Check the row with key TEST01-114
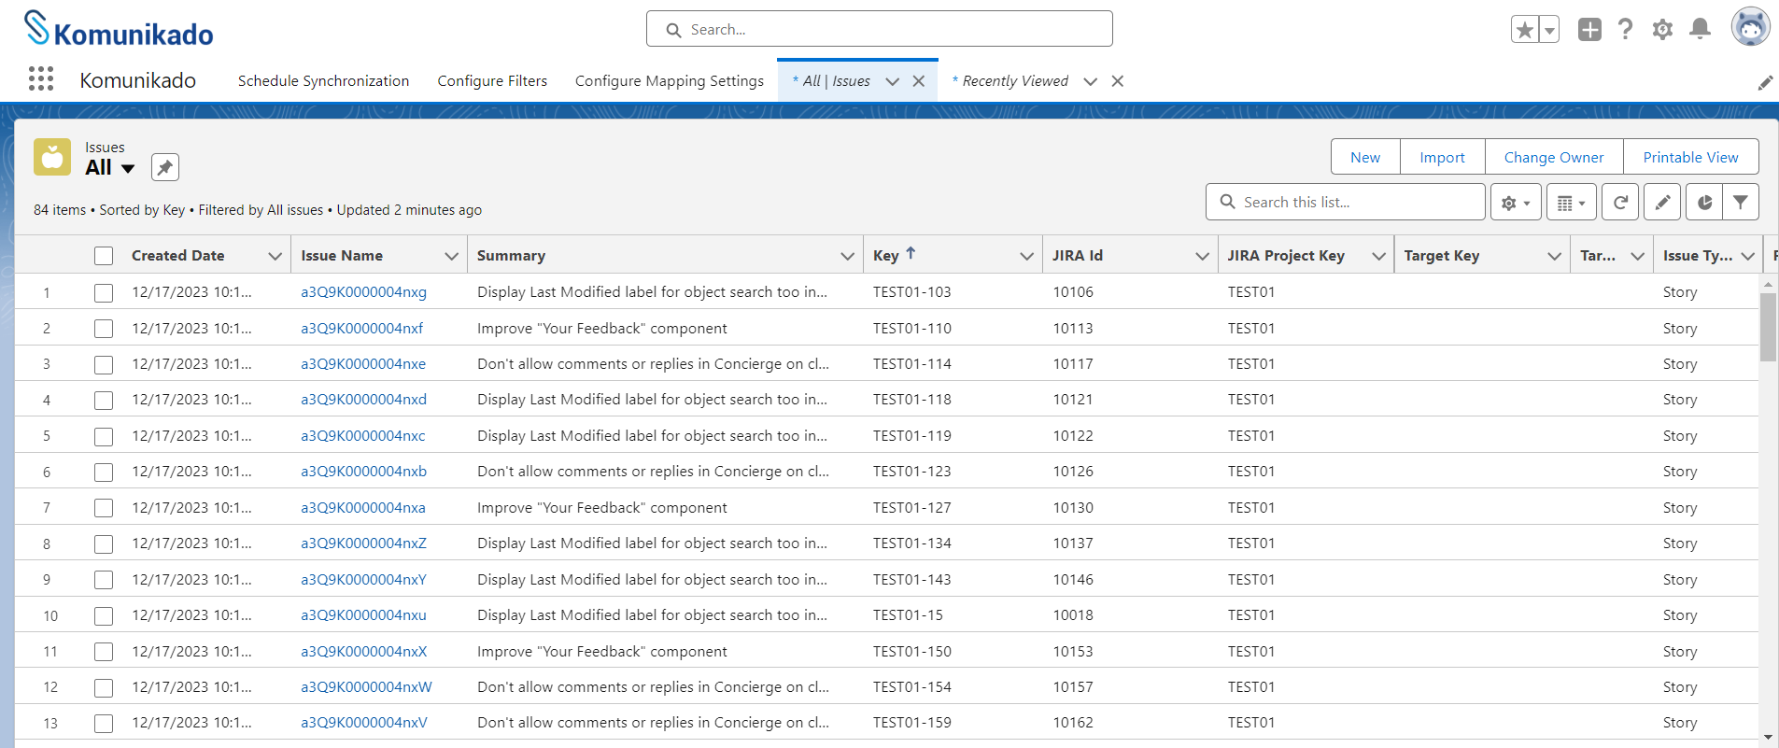1779x748 pixels. (x=104, y=365)
